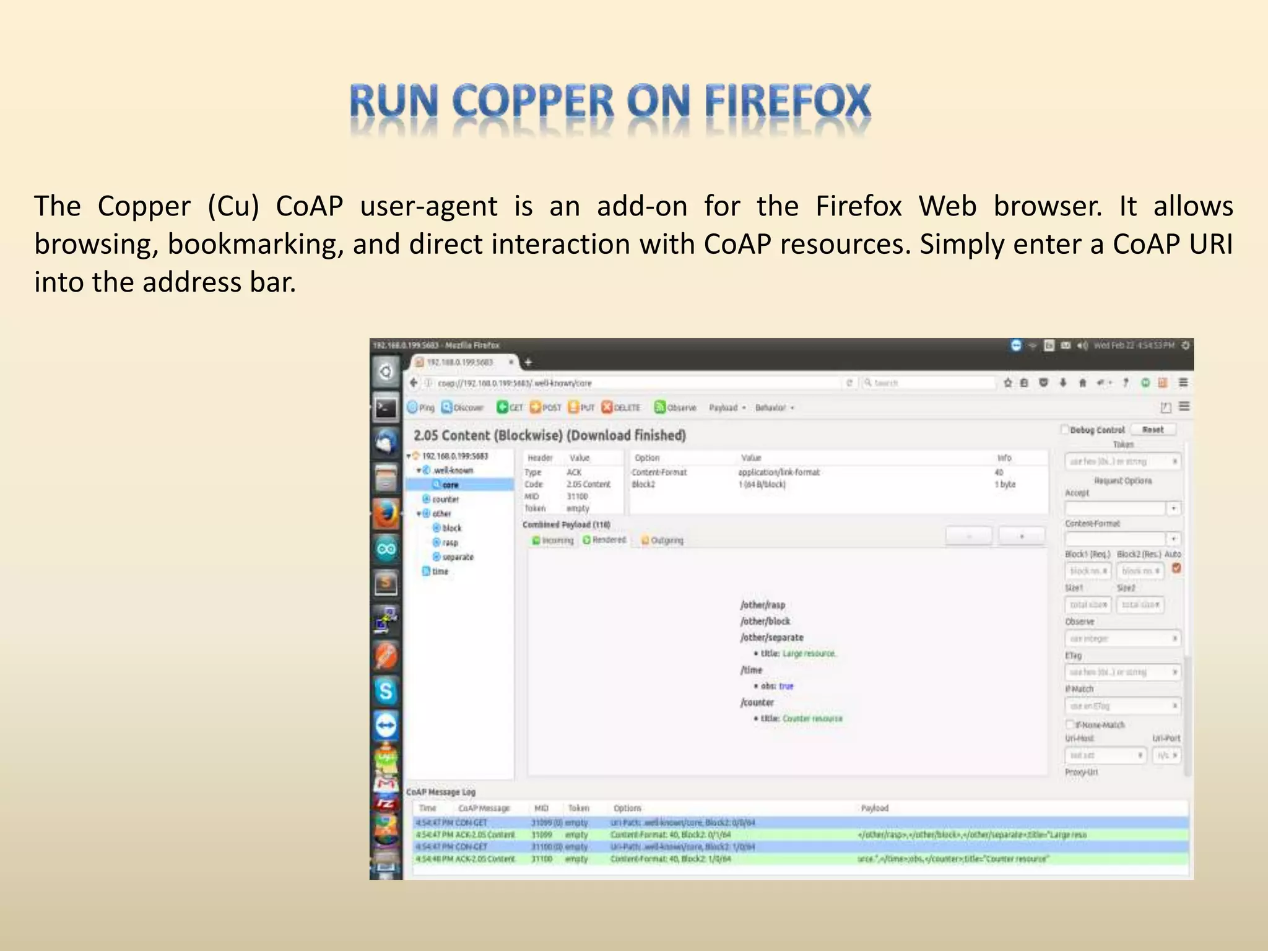Click the Observe option input field
The height and width of the screenshot is (951, 1268).
(1123, 638)
